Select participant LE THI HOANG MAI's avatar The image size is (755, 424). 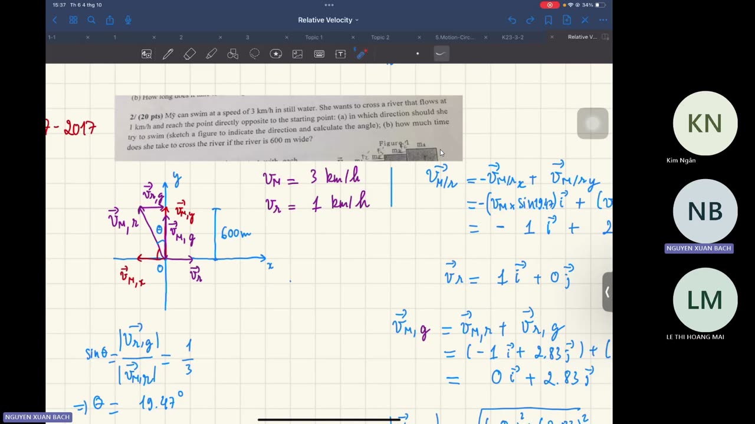coord(705,300)
